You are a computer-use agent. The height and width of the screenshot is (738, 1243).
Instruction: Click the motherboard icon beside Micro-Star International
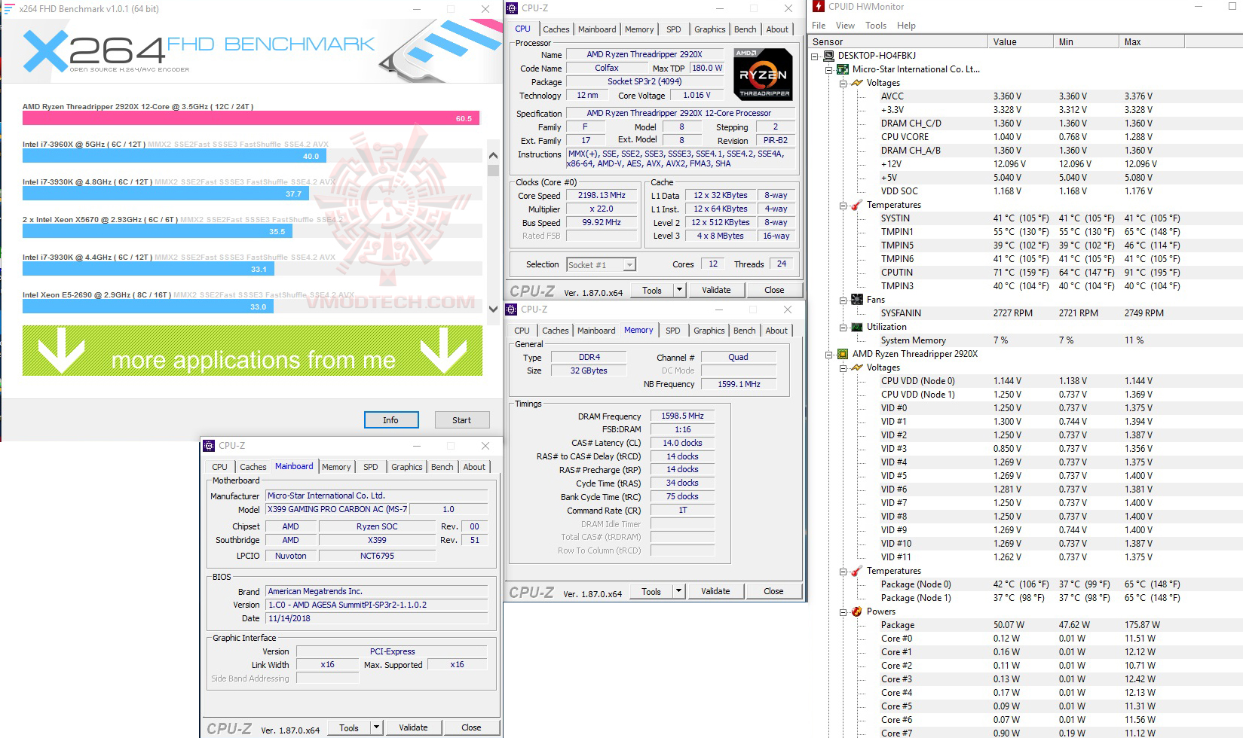tap(843, 69)
